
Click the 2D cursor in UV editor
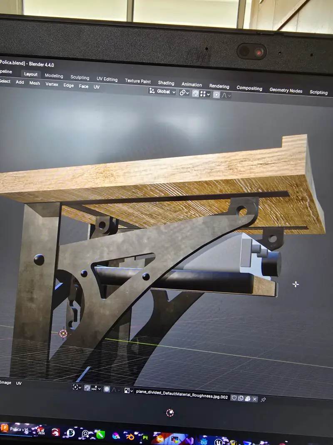(170, 413)
